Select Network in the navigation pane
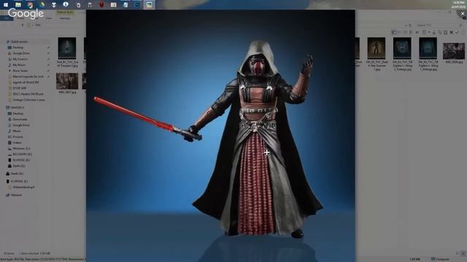467x262 pixels. (16, 195)
